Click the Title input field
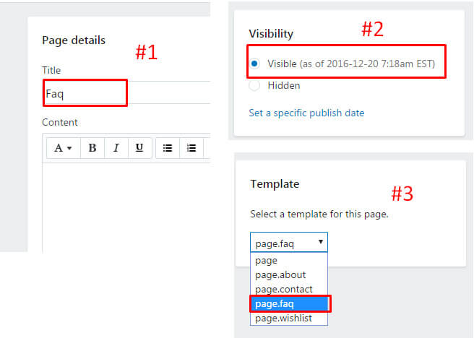The image size is (474, 338). (x=123, y=93)
